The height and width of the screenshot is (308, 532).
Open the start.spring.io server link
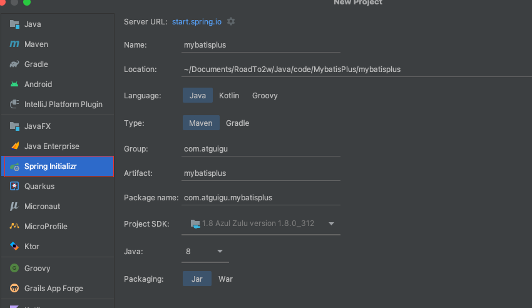click(197, 22)
